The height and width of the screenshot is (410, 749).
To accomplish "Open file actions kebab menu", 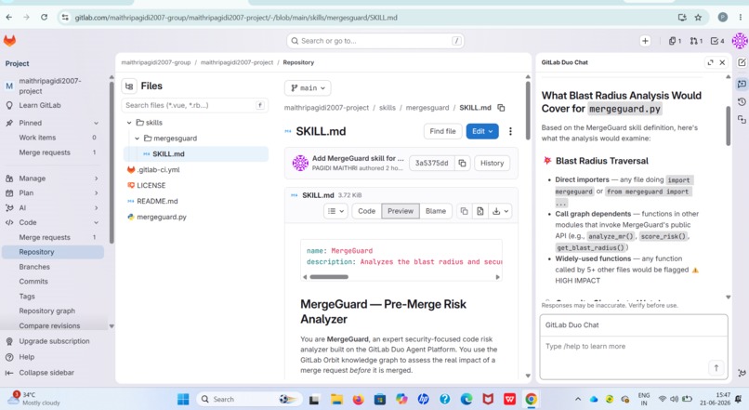I will 510,131.
